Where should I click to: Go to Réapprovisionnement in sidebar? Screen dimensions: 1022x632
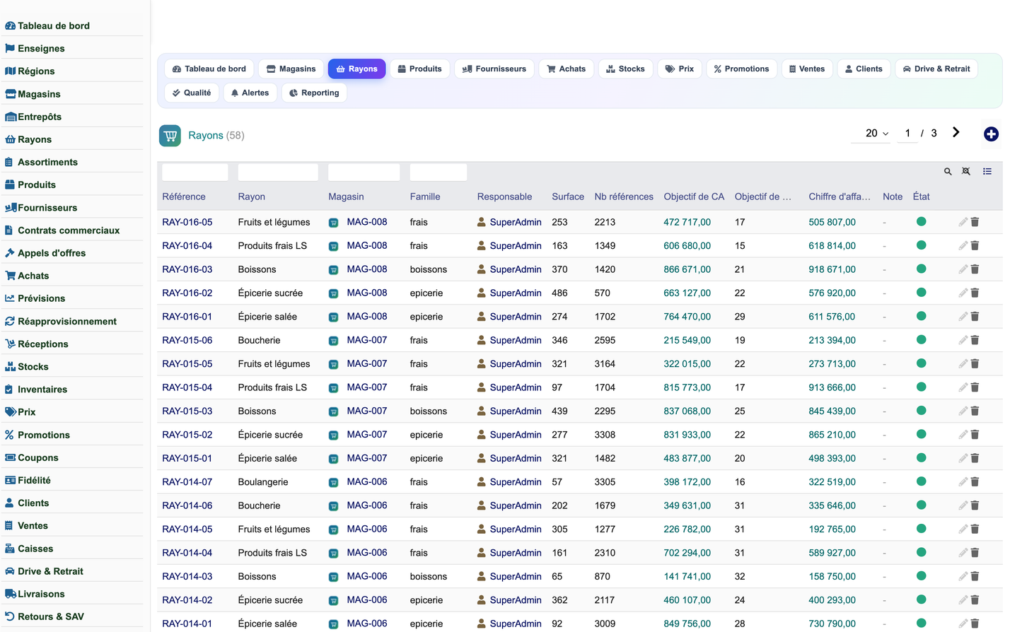[x=67, y=321]
